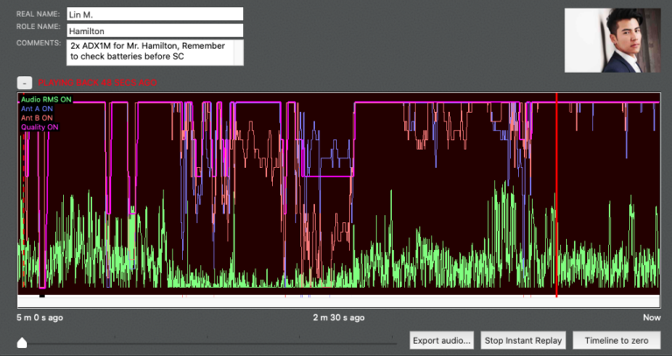This screenshot has height=356, width=672.
Task: Toggle the Ant A ON graph trace
Action: click(37, 108)
